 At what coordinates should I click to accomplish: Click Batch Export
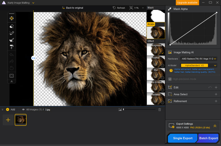(208, 138)
